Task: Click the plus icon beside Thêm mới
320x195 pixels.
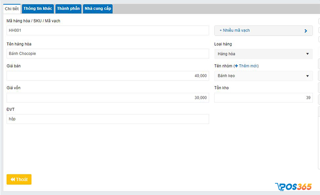Action: (x=236, y=66)
